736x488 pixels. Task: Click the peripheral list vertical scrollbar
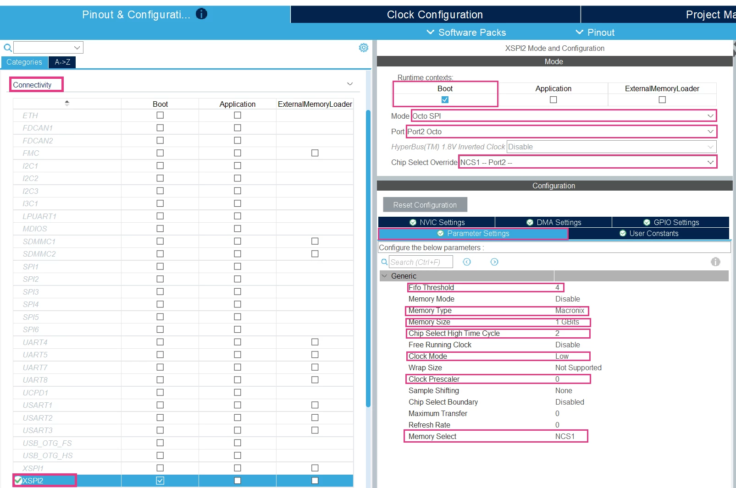click(368, 258)
